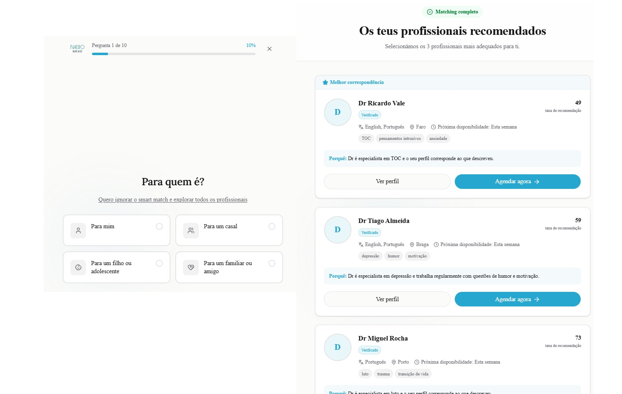Select Para um filho ou adolescente radio
622x394 pixels.
click(159, 263)
